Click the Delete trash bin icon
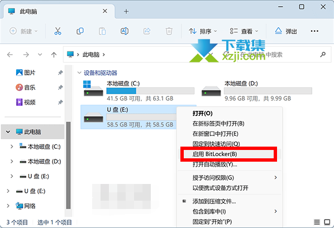This screenshot has width=334, height=228. tap(169, 31)
